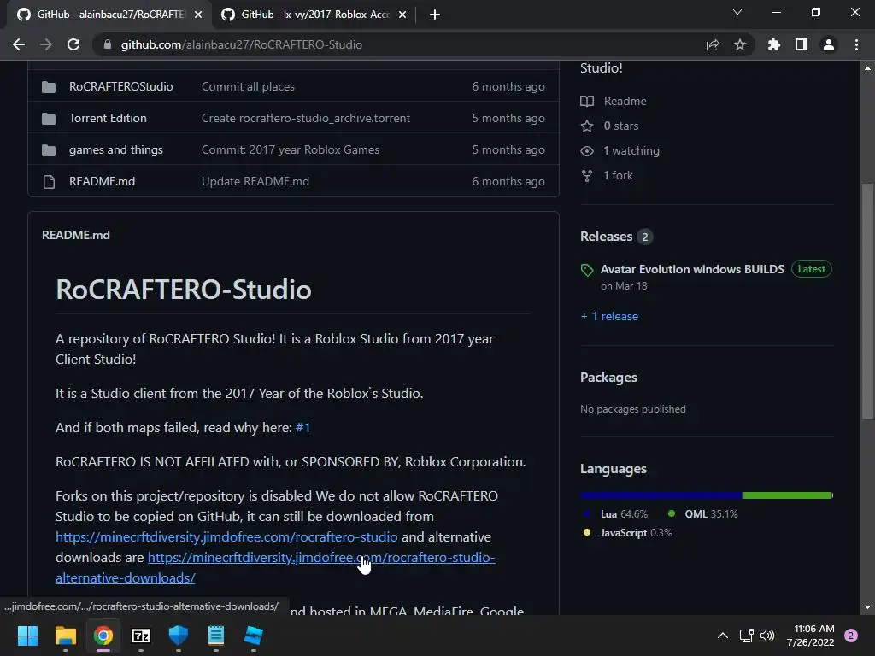The width and height of the screenshot is (875, 656).
Task: Click the games and things folder icon
Action: coord(49,150)
